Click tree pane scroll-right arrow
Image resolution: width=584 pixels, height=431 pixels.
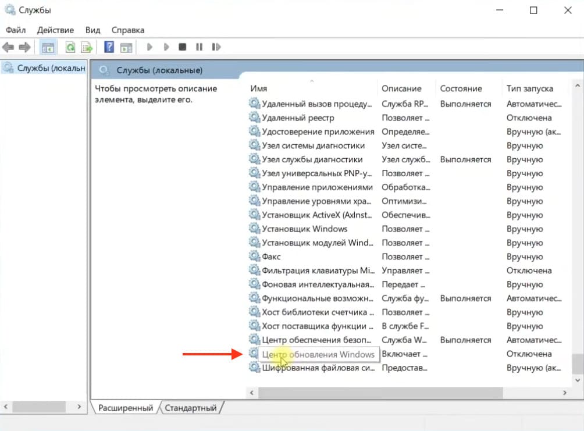click(79, 407)
